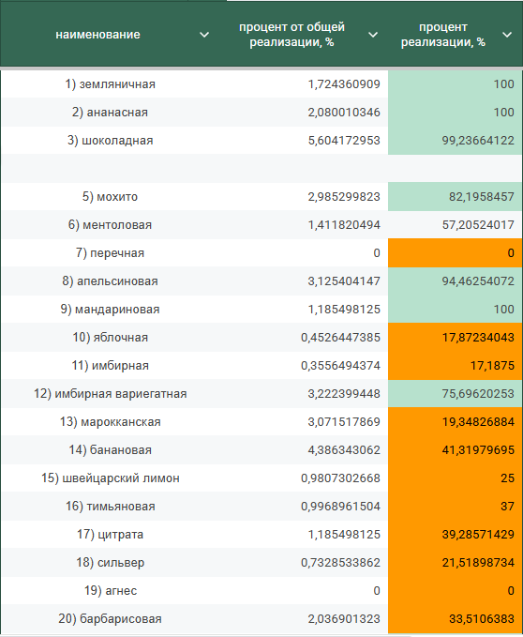Click the orange cell 39,28571429

[455, 534]
